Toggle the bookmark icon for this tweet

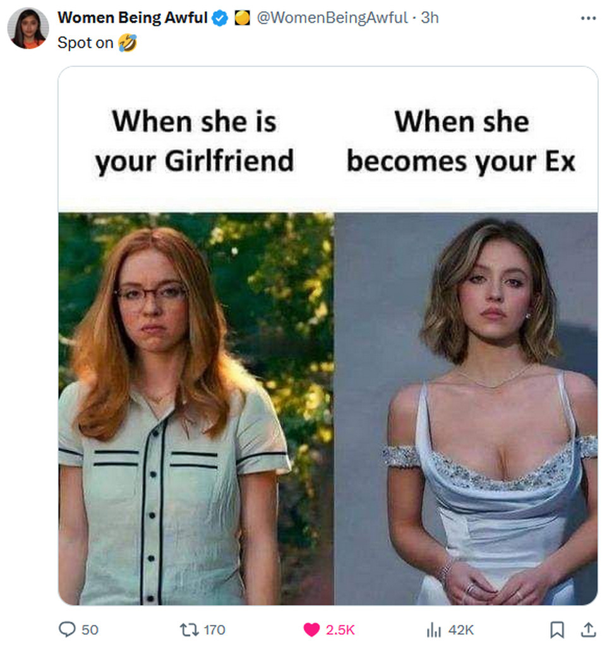coord(557,629)
